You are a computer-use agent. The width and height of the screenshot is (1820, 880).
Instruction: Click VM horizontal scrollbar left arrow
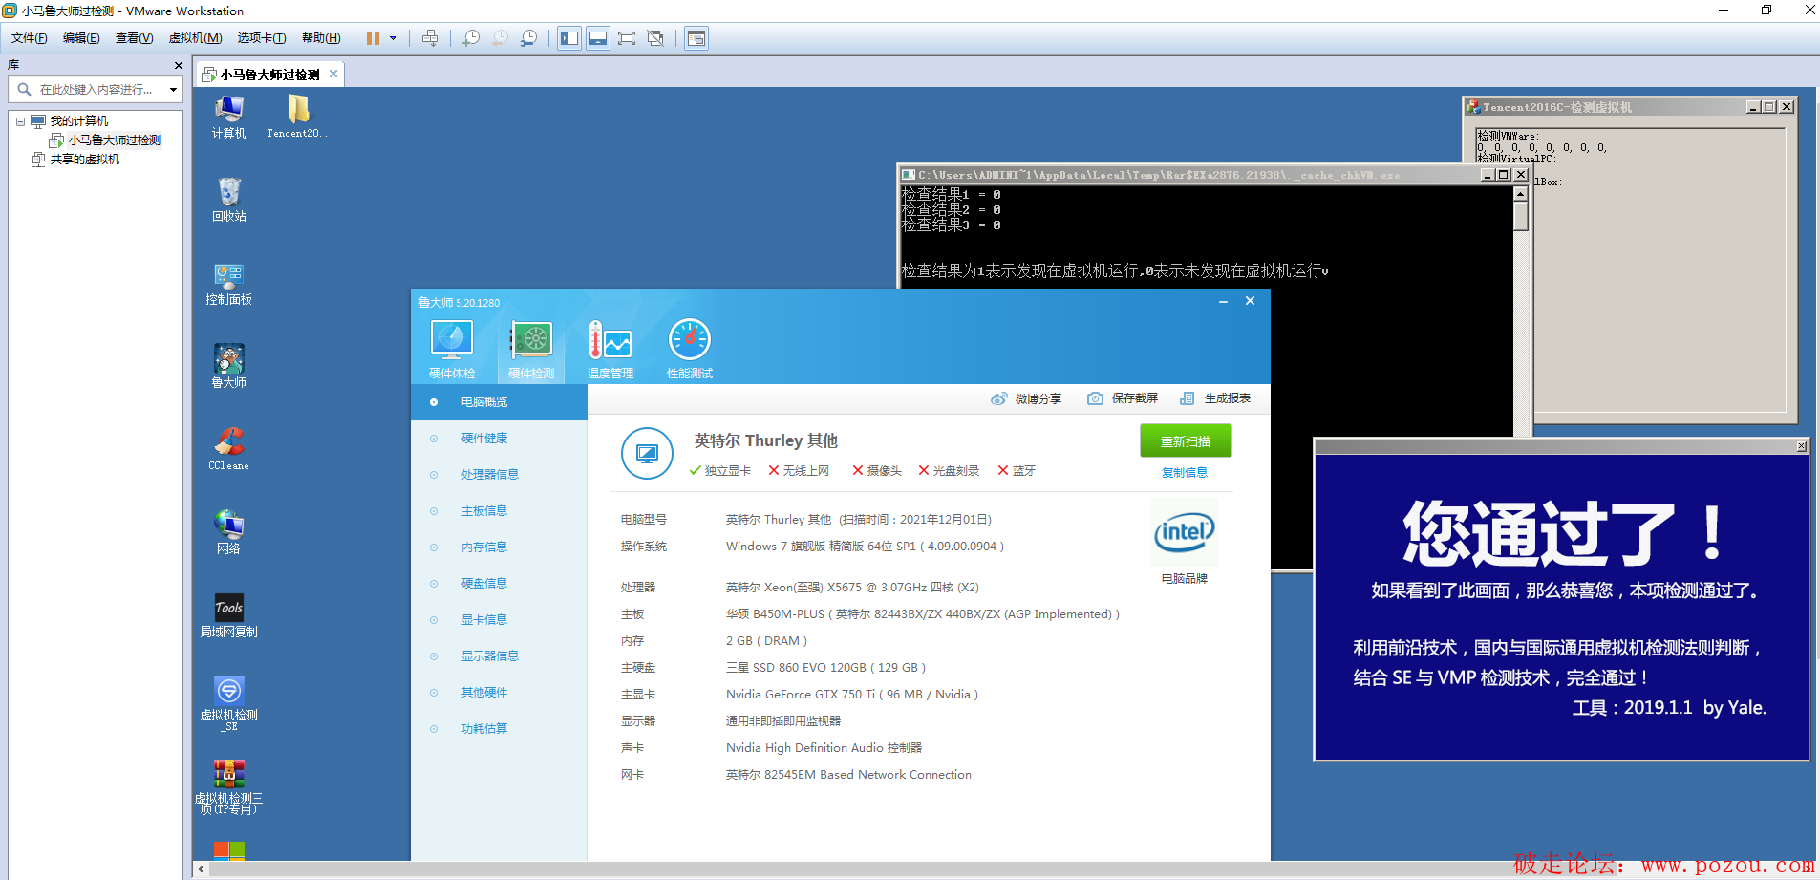[201, 869]
